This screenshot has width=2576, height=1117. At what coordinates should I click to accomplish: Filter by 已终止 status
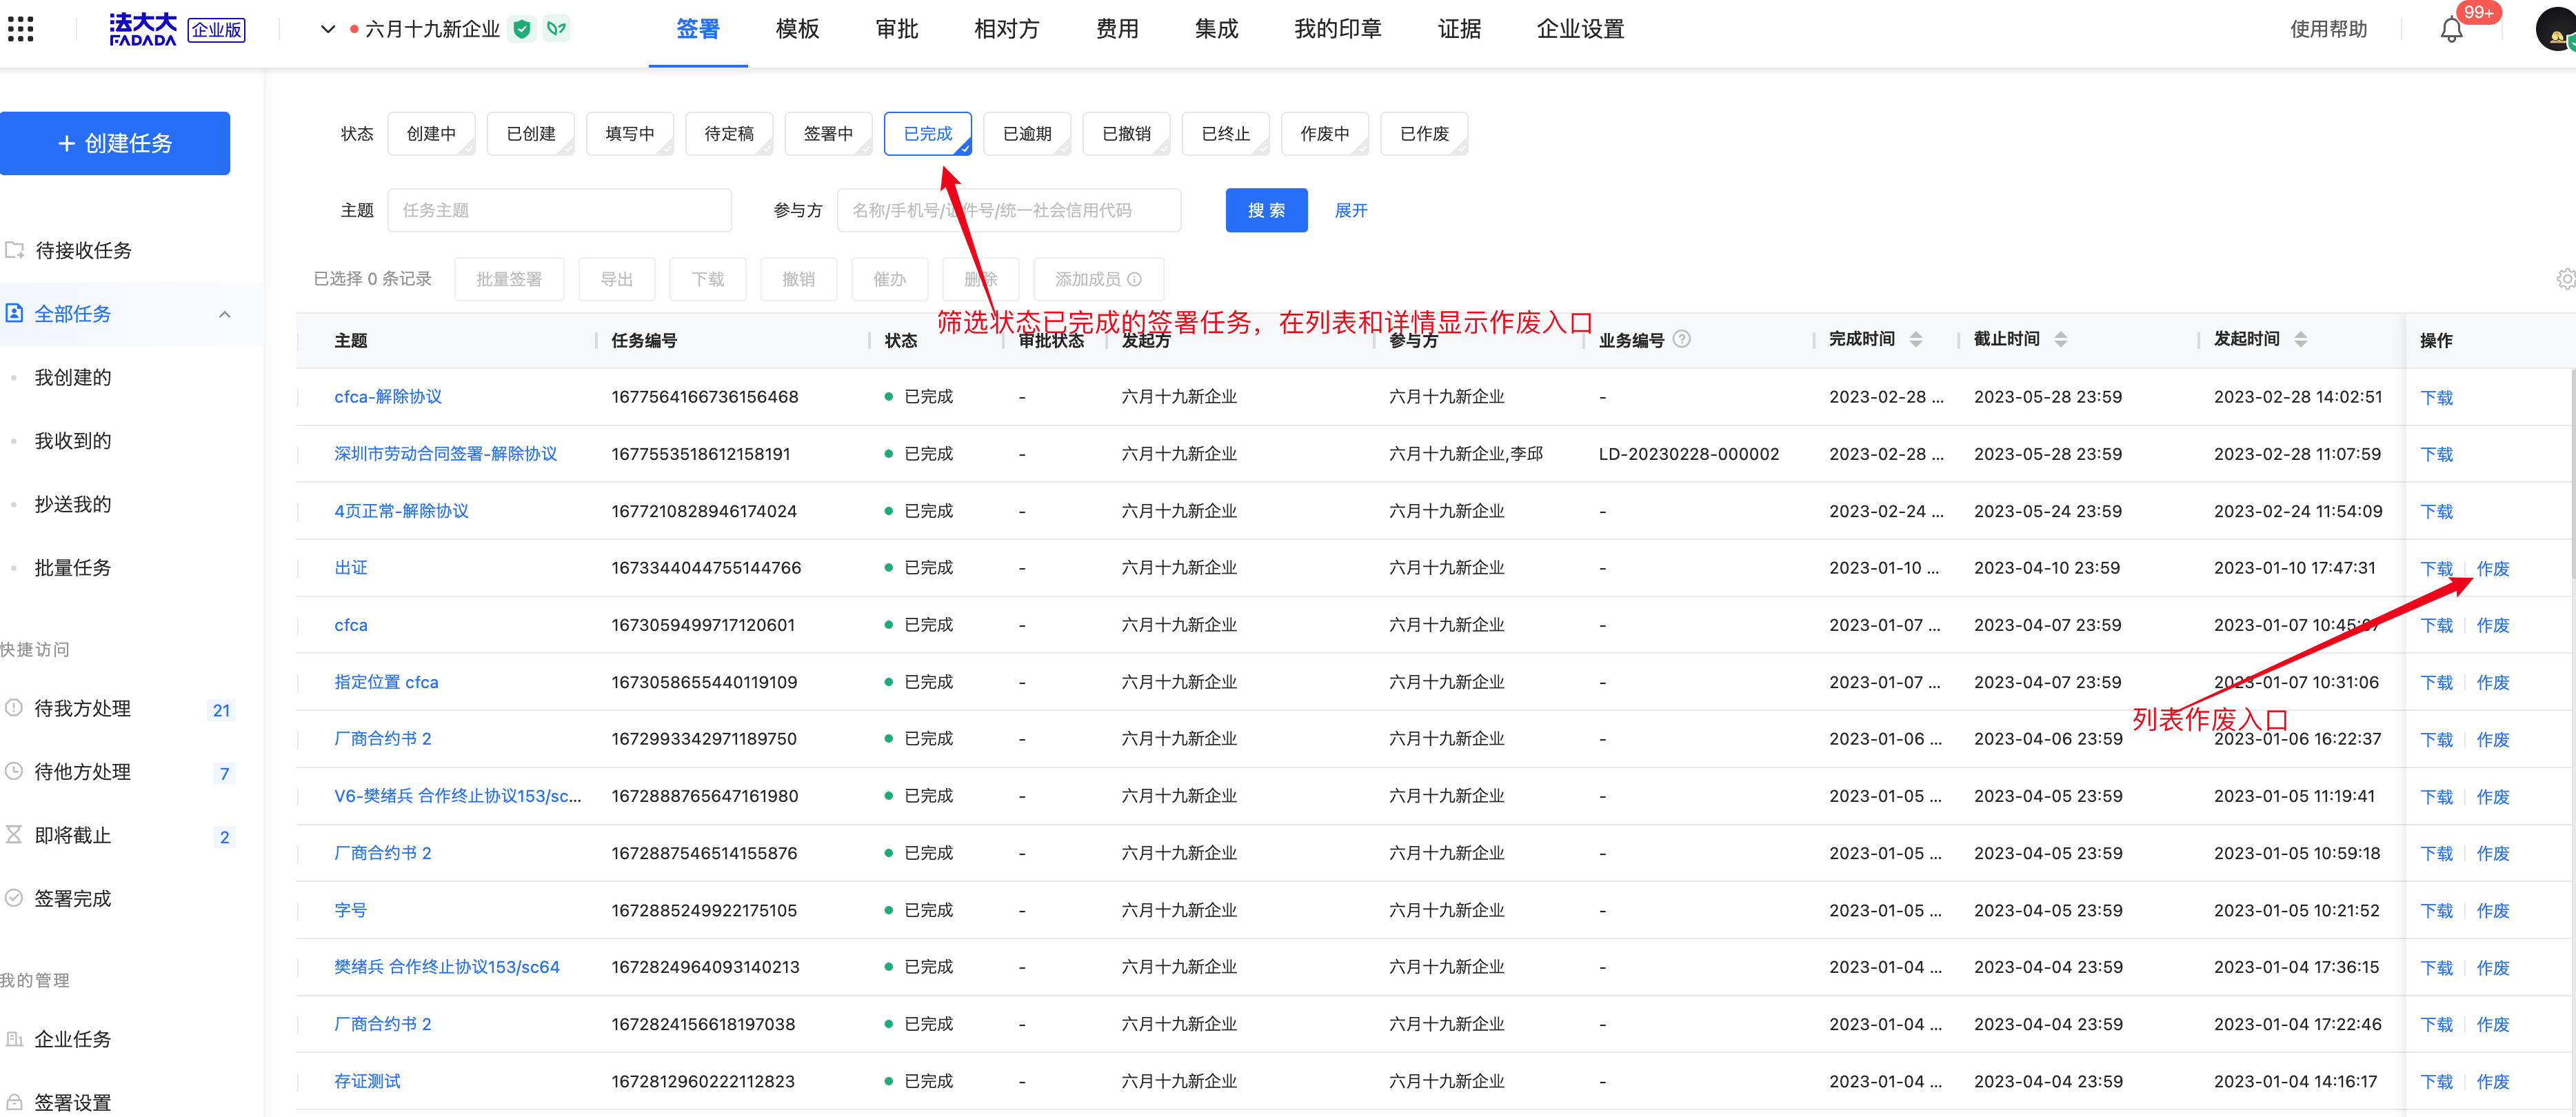tap(1225, 133)
